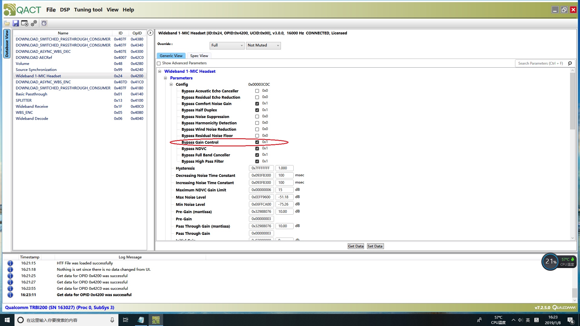The image size is (580, 326).
Task: Open the notebook app in the taskbar
Action: [x=141, y=320]
